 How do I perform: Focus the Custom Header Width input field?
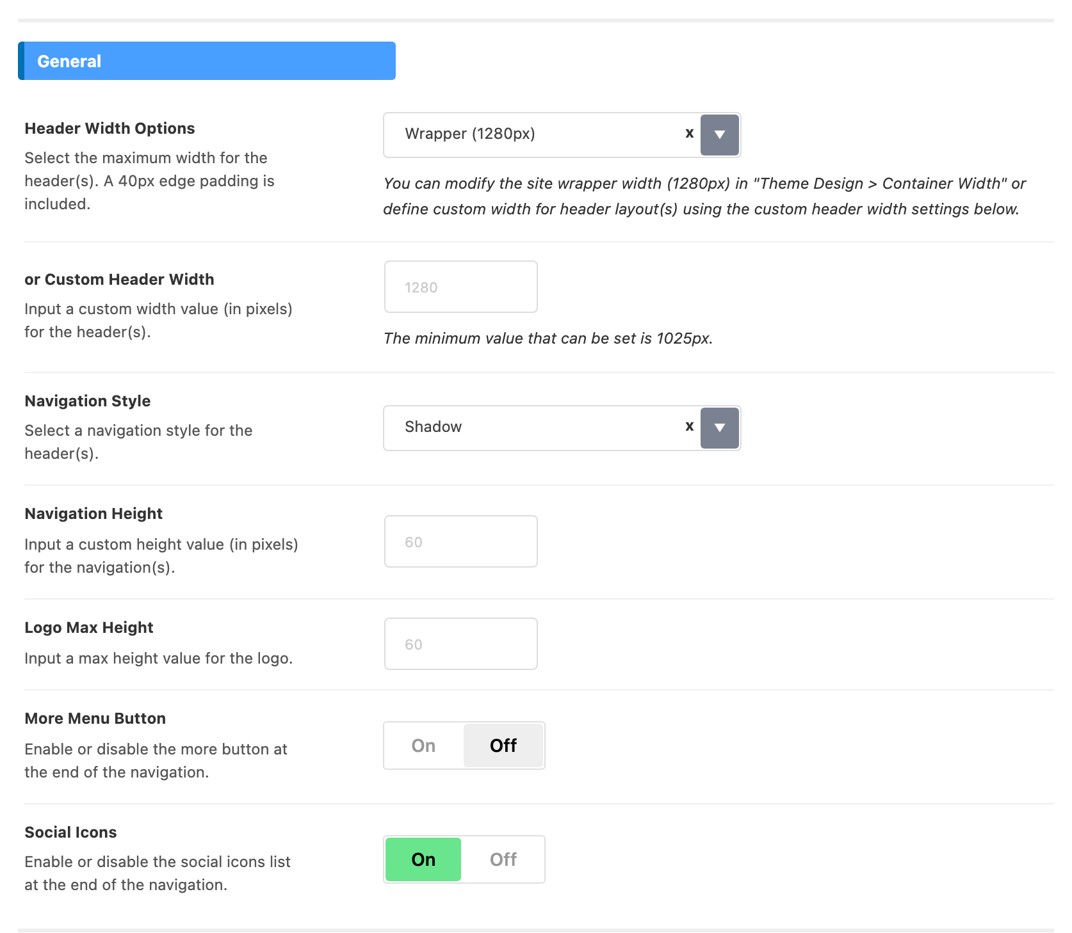(x=461, y=287)
